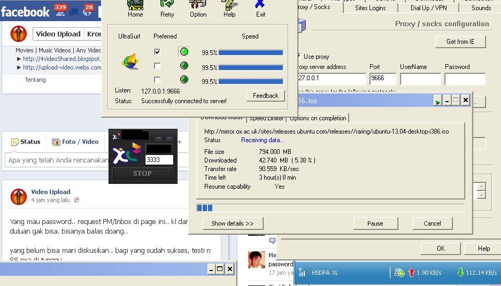The width and height of the screenshot is (501, 286).
Task: Open Options on completion tab
Action: coord(318,118)
